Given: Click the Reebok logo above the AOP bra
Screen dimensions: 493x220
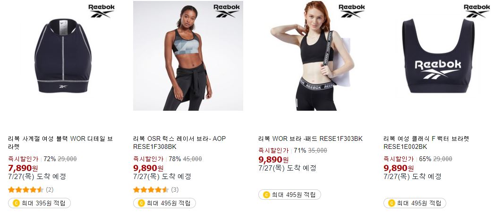Looking at the screenshot, I should point(226,11).
